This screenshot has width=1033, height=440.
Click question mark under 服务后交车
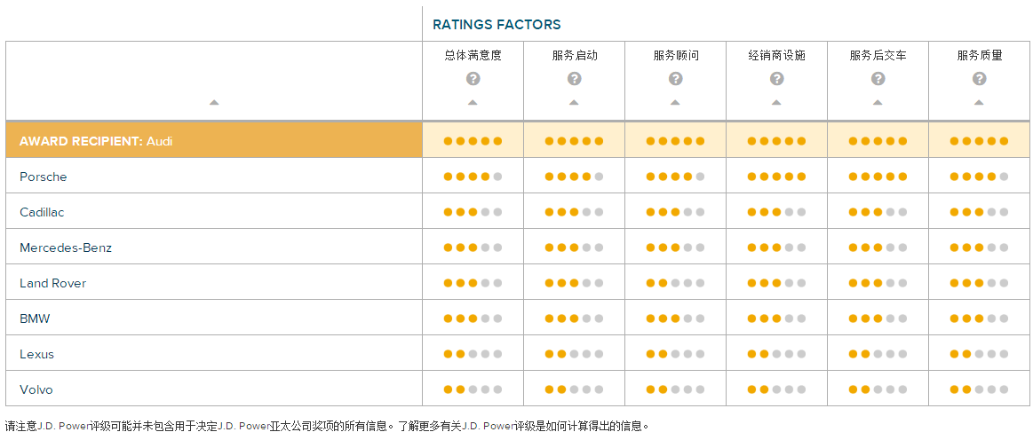[x=878, y=79]
